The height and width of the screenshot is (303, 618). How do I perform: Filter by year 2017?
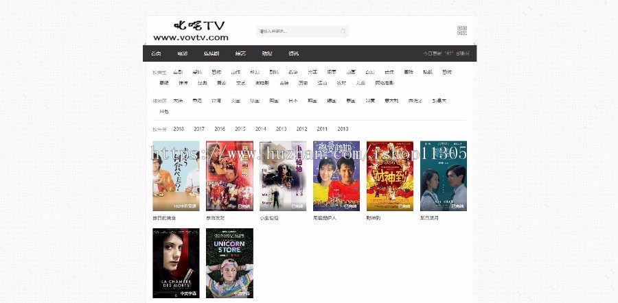click(199, 129)
